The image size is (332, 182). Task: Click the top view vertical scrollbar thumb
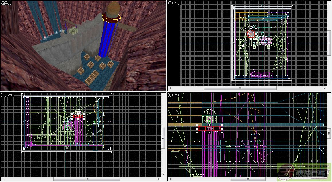(329, 43)
